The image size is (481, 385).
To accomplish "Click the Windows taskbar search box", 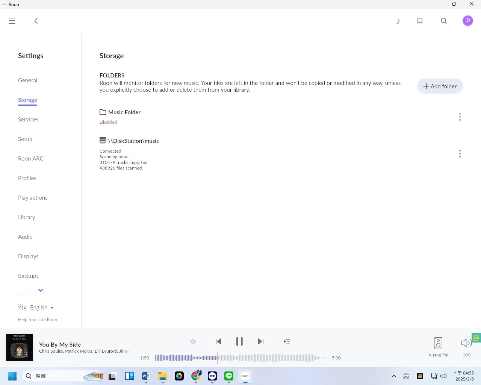I will pyautogui.click(x=63, y=376).
